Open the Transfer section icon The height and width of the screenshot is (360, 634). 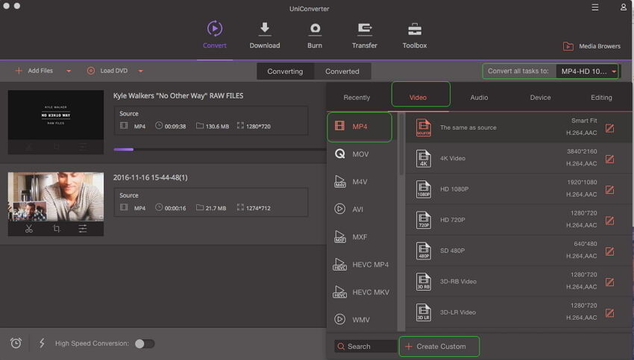click(x=364, y=28)
